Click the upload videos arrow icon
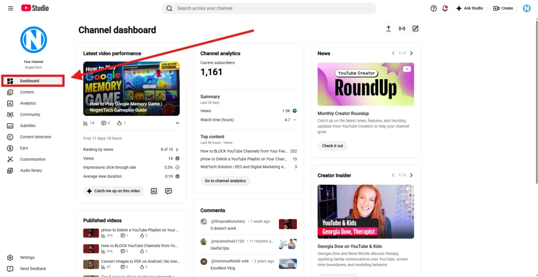Screen dimensions: 538x277 coord(388,29)
